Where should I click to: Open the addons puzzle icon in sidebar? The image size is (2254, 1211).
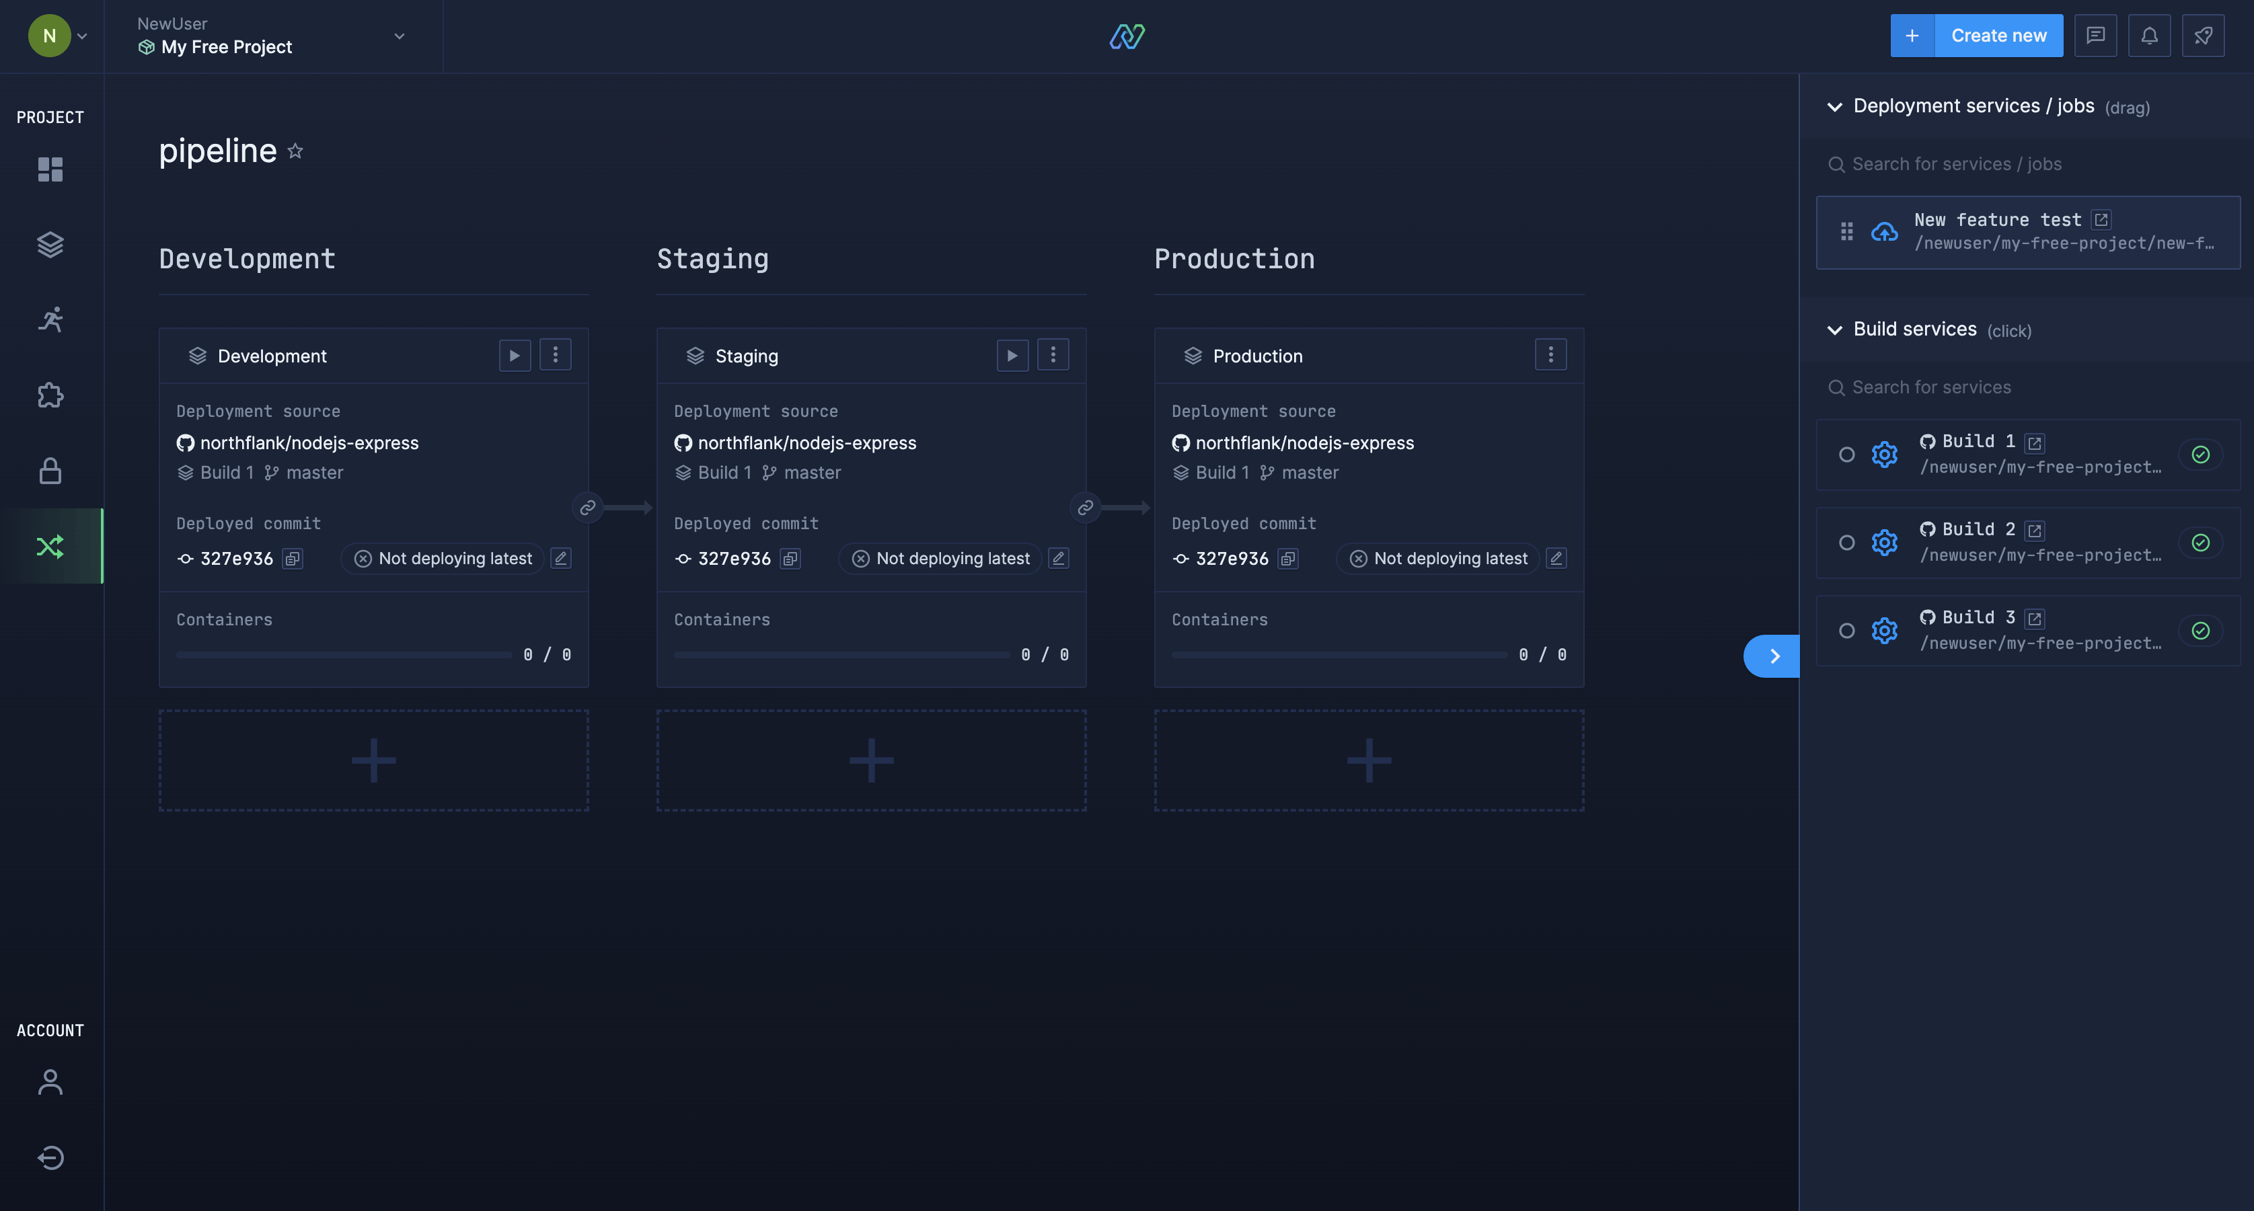click(x=50, y=395)
